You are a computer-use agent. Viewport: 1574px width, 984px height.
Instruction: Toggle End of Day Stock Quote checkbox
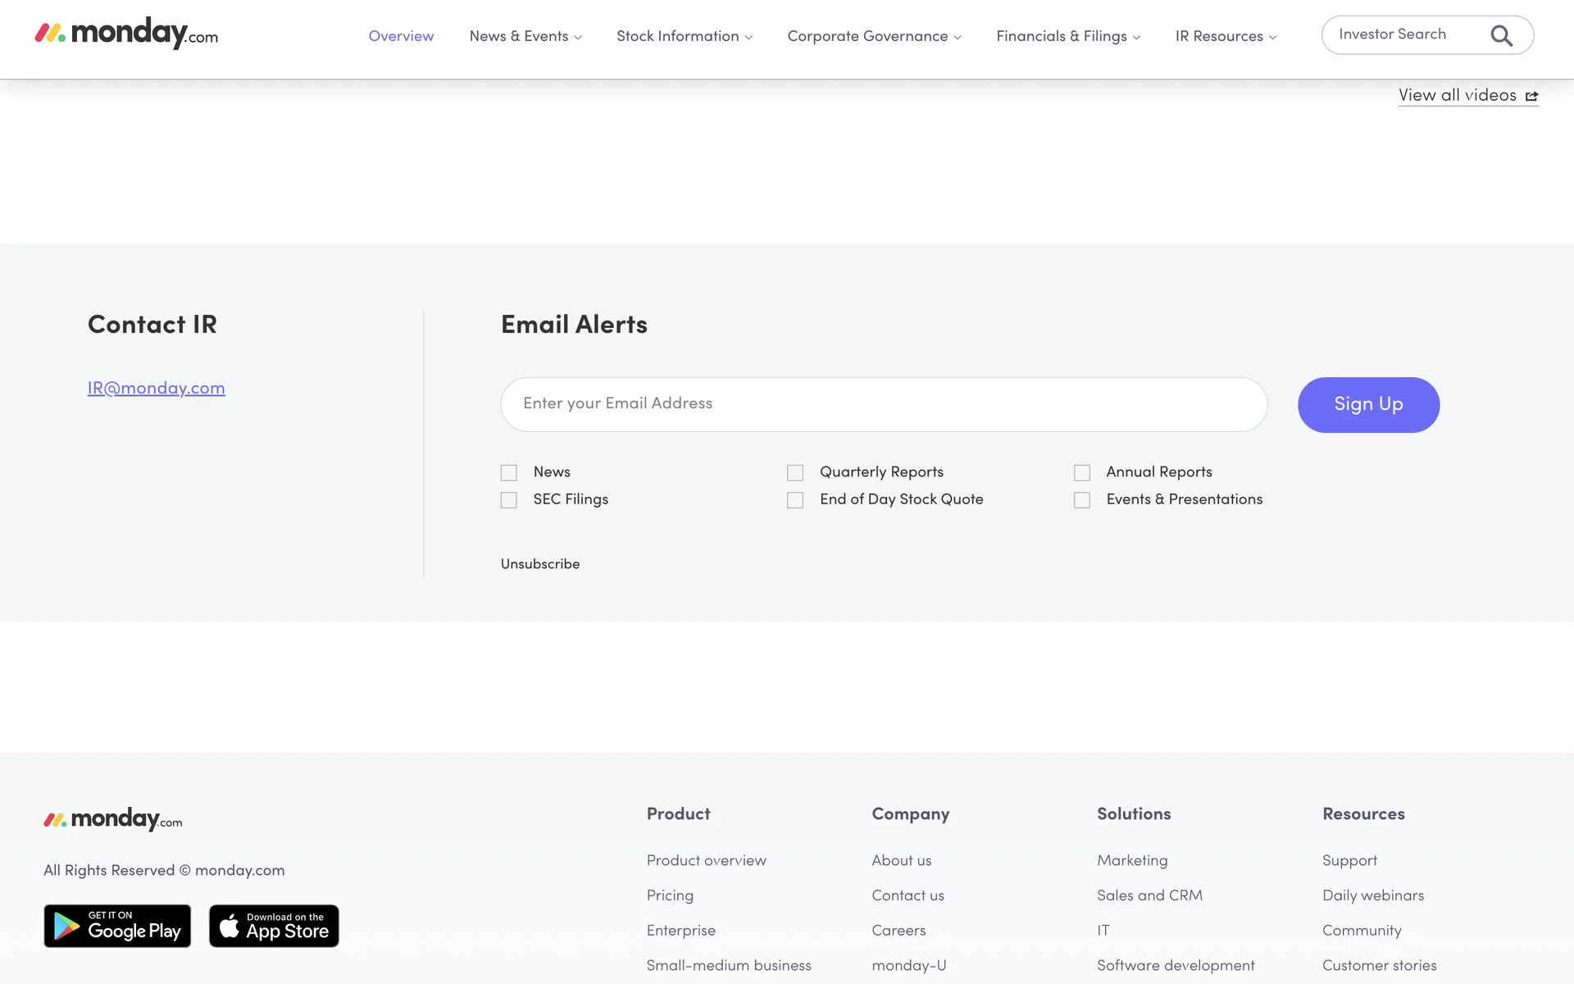coord(795,500)
